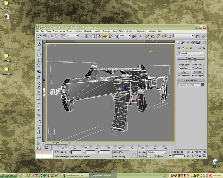Open the 'All' selection filter dropdown
This screenshot has height=178, width=223.
(x=72, y=36)
